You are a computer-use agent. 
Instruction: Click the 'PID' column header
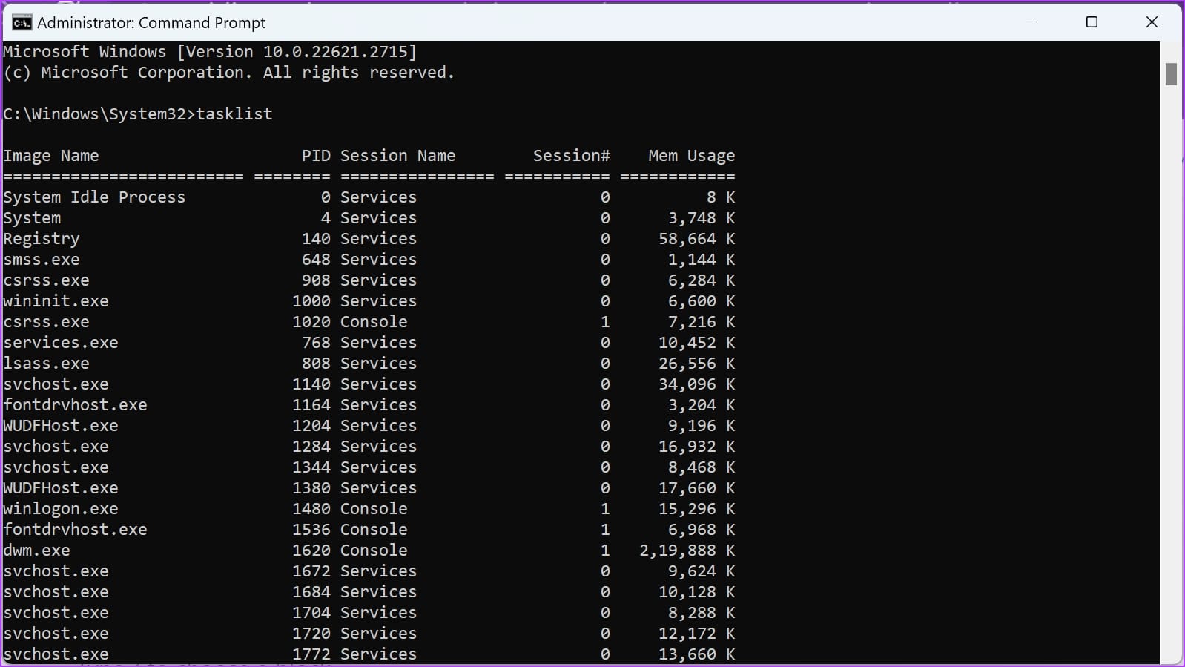coord(316,156)
